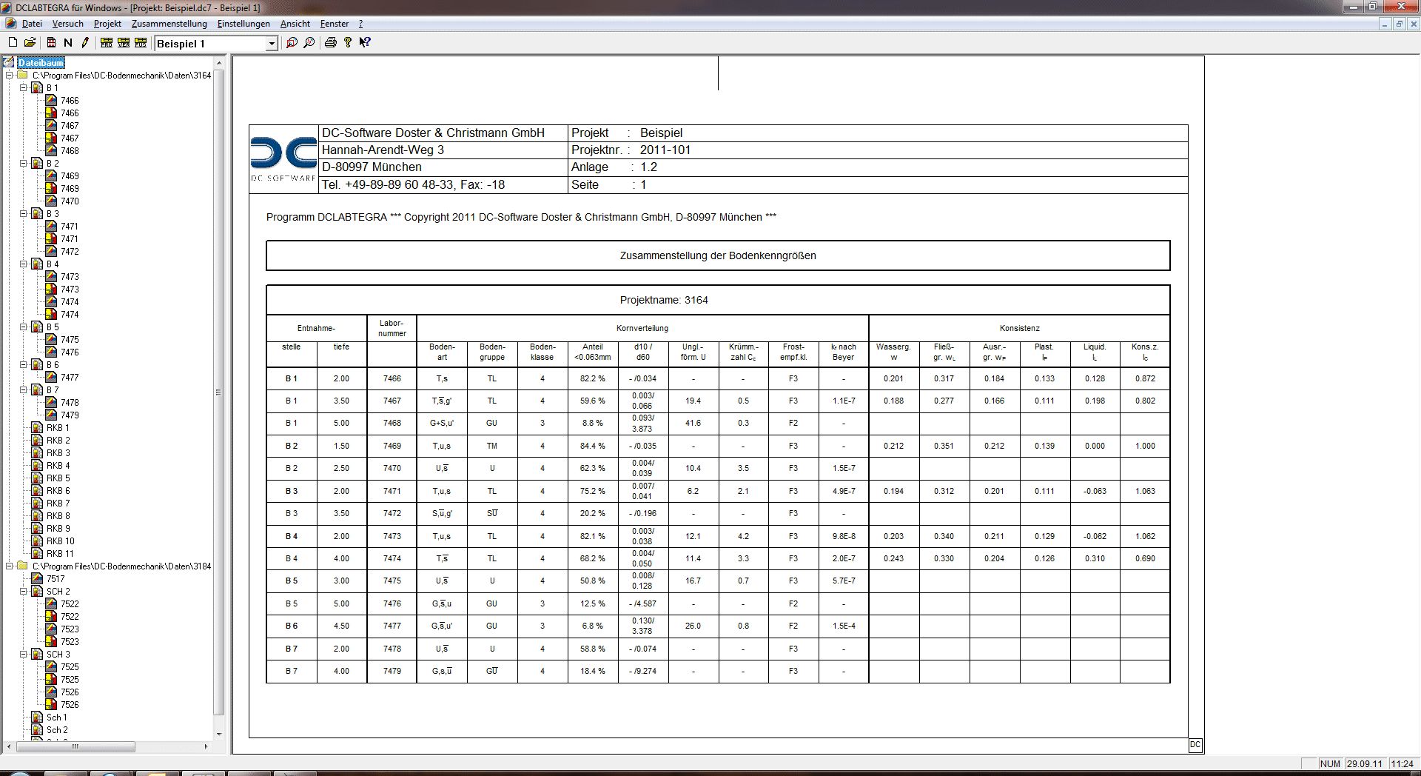Collapse the B 7 tree node
The image size is (1421, 776).
23,389
